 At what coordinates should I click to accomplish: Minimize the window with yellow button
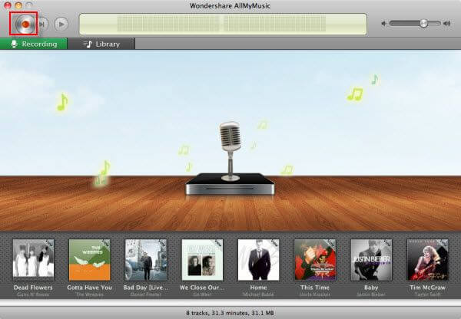[x=18, y=6]
